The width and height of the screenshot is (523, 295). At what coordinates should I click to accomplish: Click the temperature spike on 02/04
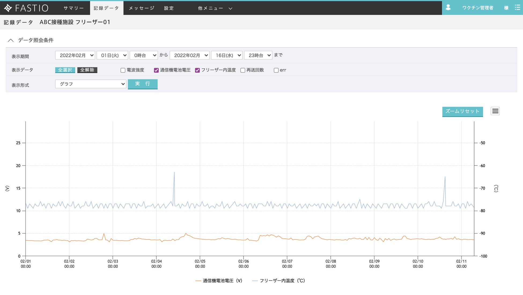174,173
